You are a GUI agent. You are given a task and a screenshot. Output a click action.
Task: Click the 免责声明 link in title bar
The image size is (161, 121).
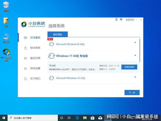pos(130,20)
